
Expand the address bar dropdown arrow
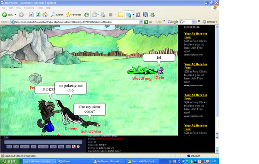click(141, 22)
